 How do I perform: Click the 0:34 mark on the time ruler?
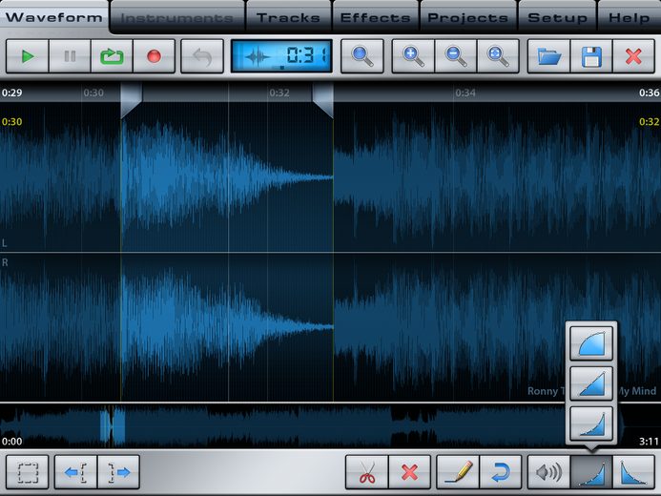(x=465, y=93)
